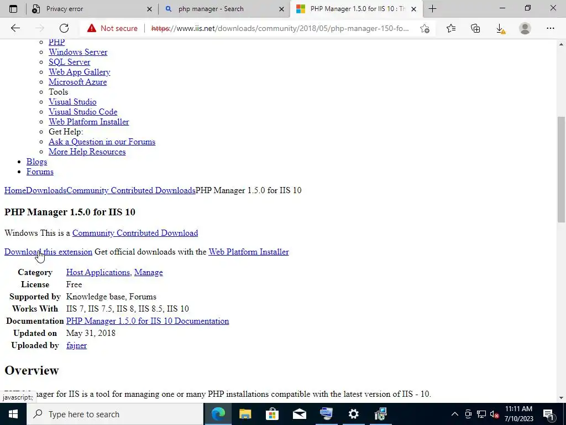The image size is (566, 425).
Task: Open the Visual Studio Code link
Action: (83, 112)
